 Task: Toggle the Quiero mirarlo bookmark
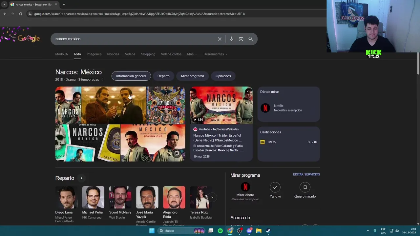coord(305,187)
